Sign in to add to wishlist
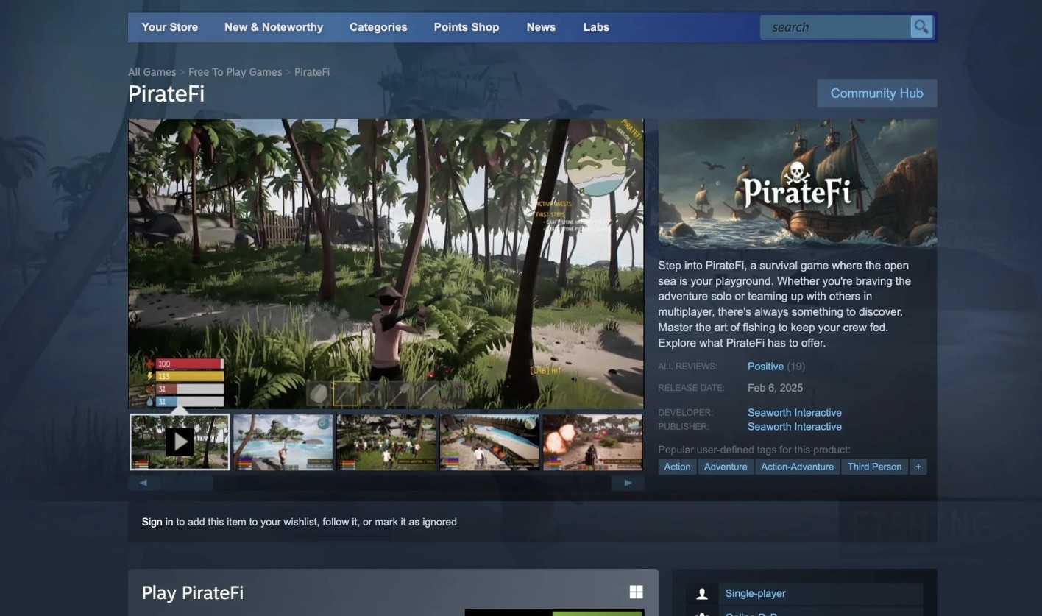 point(156,521)
